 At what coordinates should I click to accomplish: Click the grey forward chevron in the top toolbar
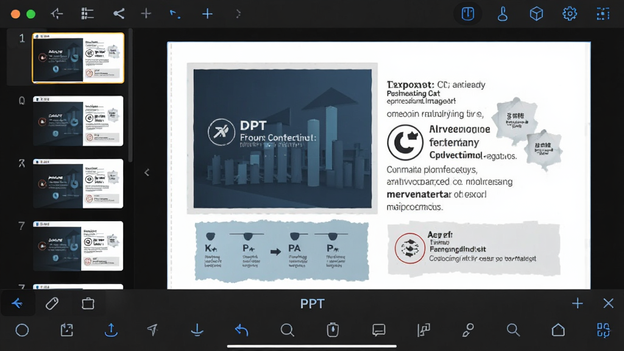pyautogui.click(x=238, y=14)
